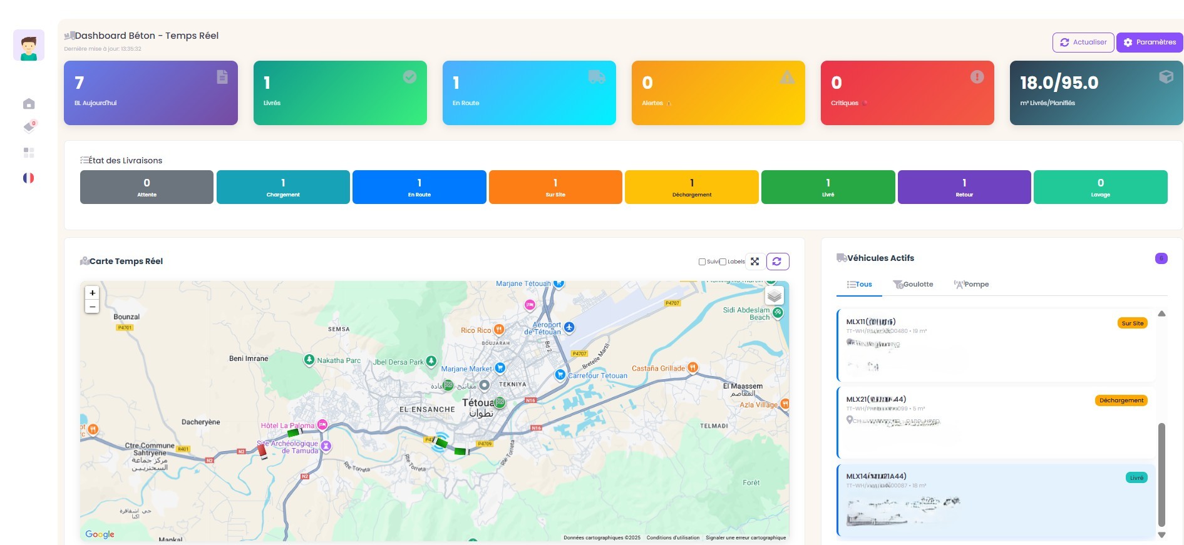Filter deliveries by Retour status
Image resolution: width=1184 pixels, height=545 pixels.
coord(964,187)
